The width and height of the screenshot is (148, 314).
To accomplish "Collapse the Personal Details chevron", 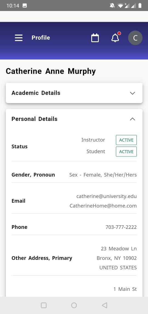I will tap(132, 119).
